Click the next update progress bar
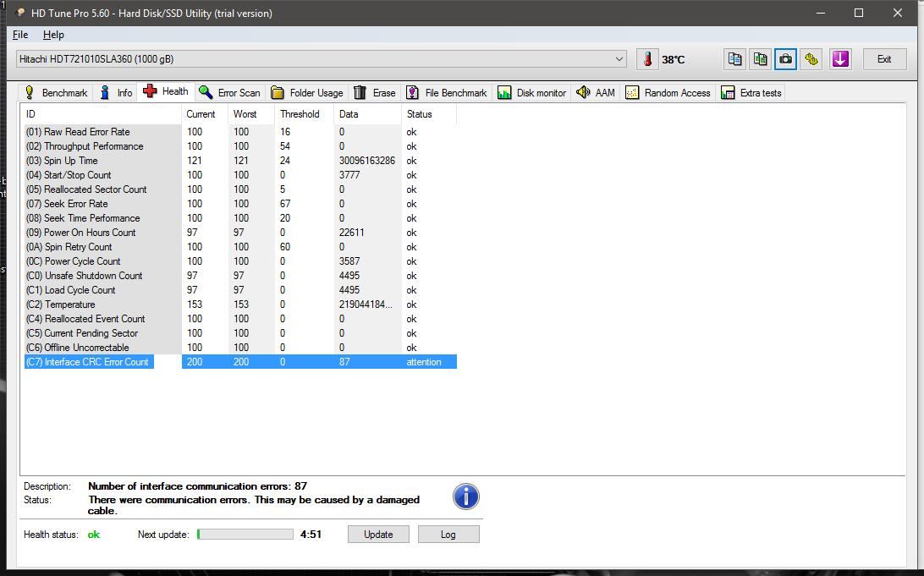Screen dimensions: 924x576 [x=245, y=535]
